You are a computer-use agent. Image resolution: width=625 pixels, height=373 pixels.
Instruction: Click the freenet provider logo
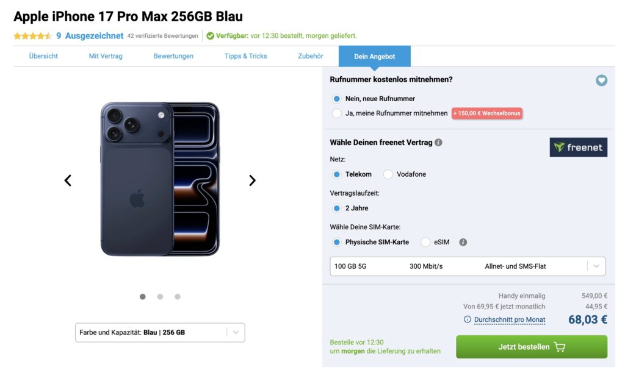coord(578,147)
